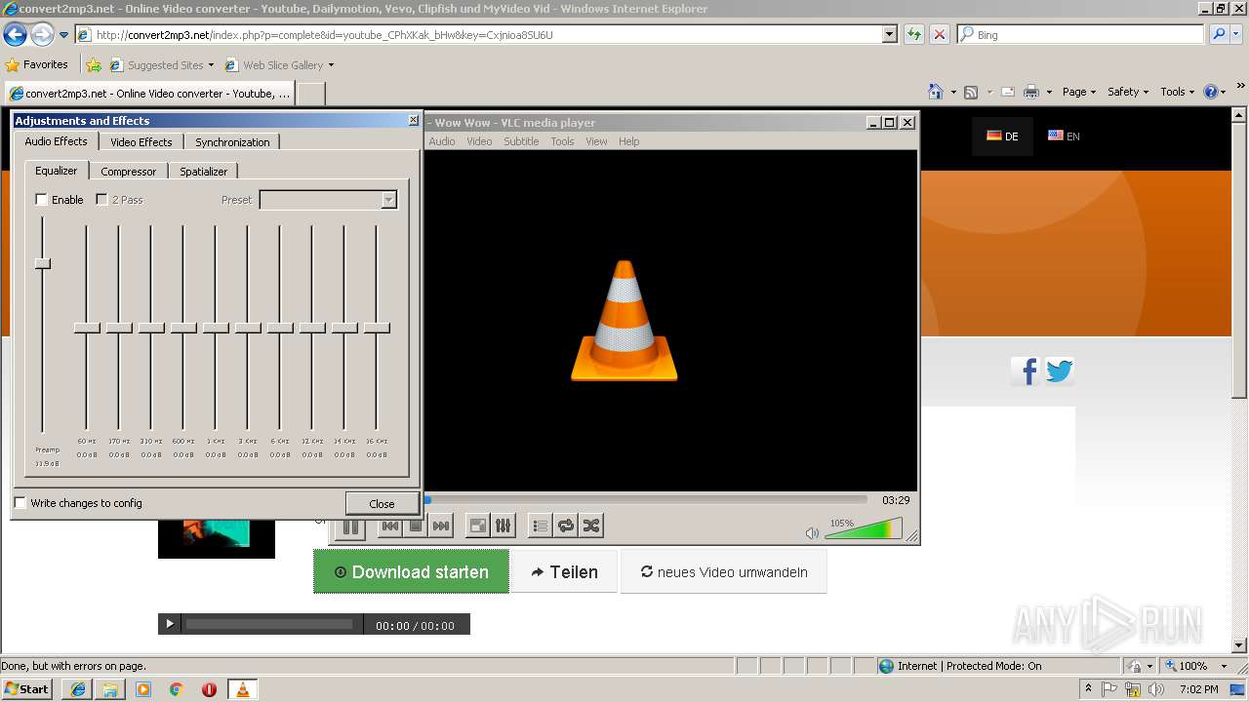1249x702 pixels.
Task: Switch site language to DE
Action: click(x=1002, y=136)
